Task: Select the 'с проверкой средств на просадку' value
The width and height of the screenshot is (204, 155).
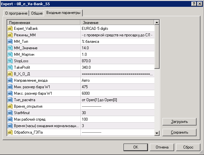Action: (x=117, y=35)
